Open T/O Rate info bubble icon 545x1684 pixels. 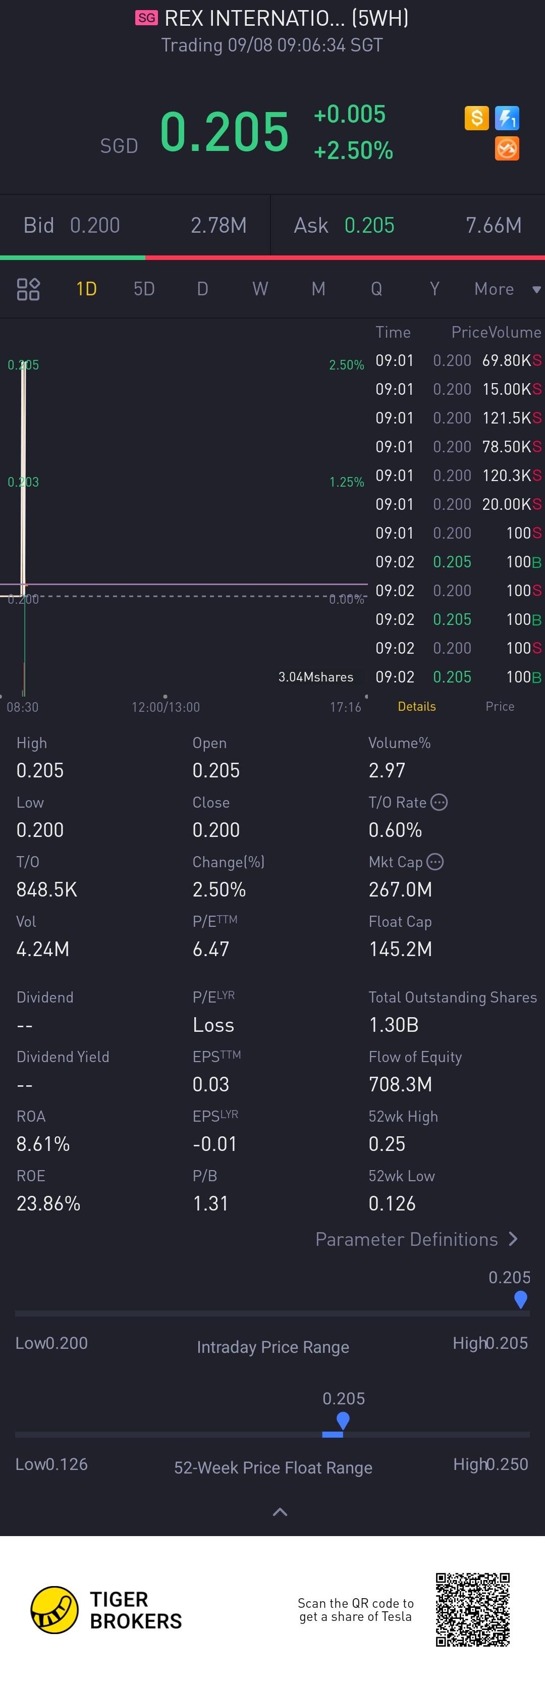point(440,802)
